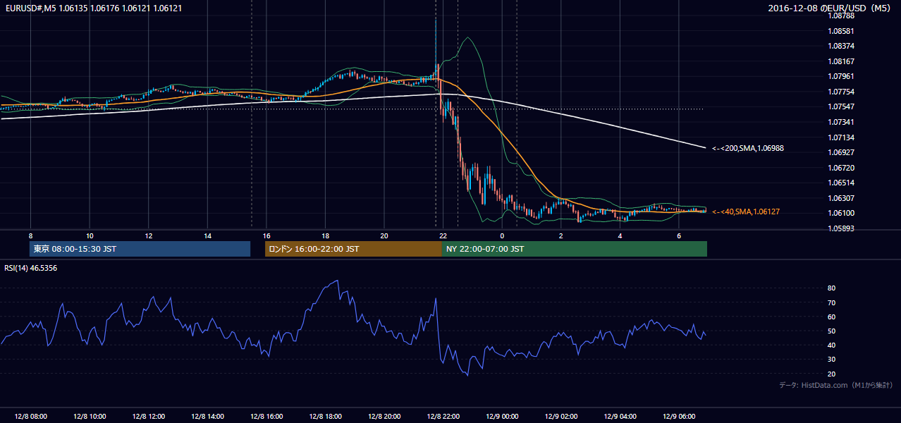Click RSI scale value 60
This screenshot has height=423, width=901.
[x=832, y=317]
